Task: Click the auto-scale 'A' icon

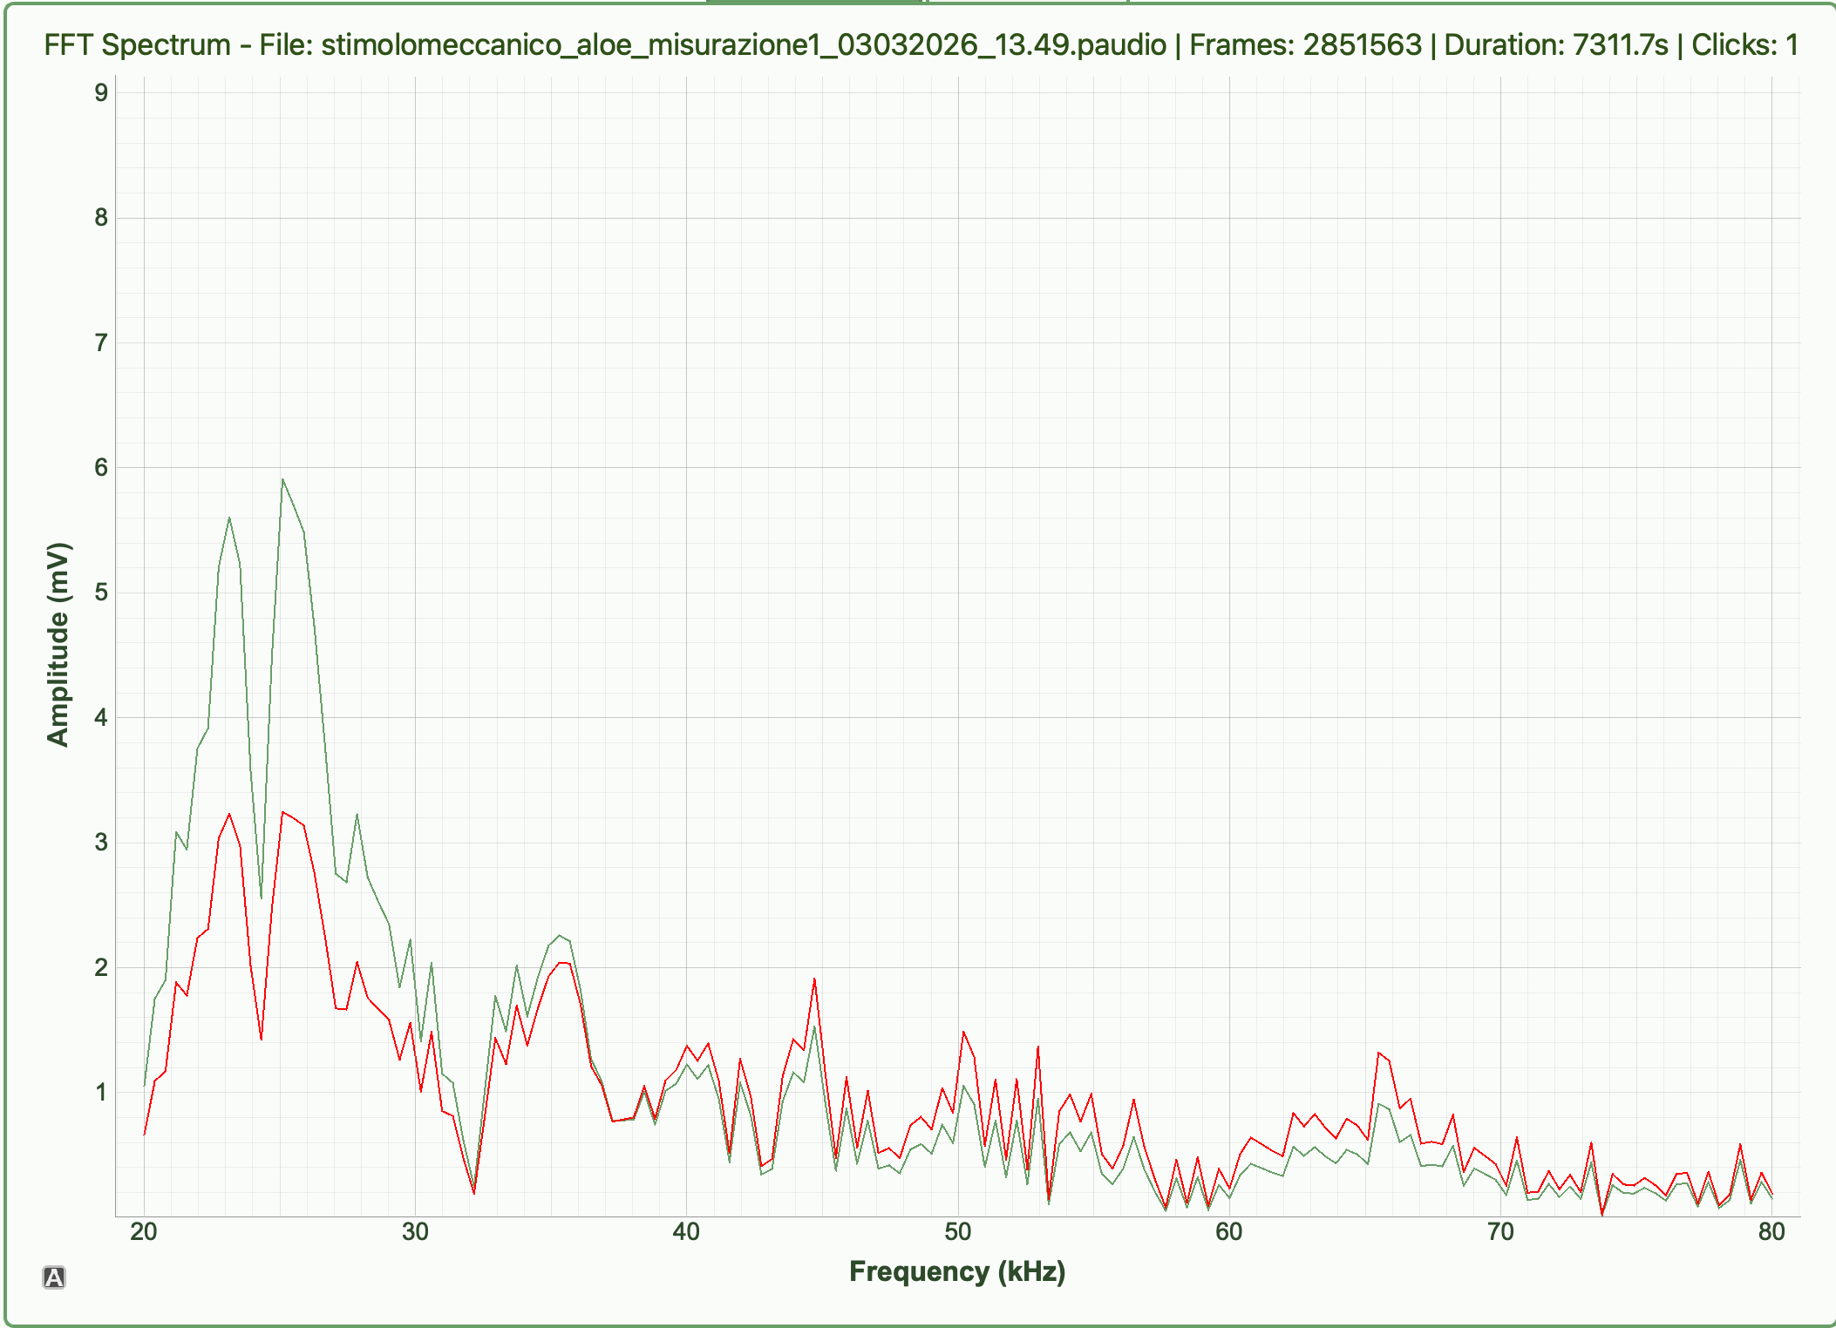Action: click(x=54, y=1277)
